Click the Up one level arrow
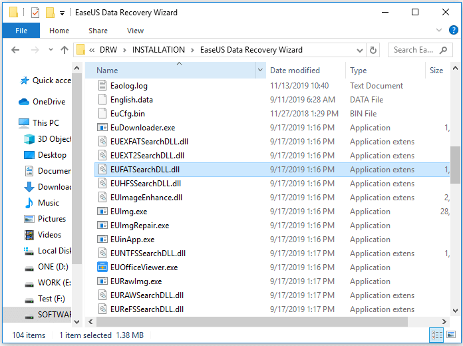The image size is (463, 346). pos(65,50)
